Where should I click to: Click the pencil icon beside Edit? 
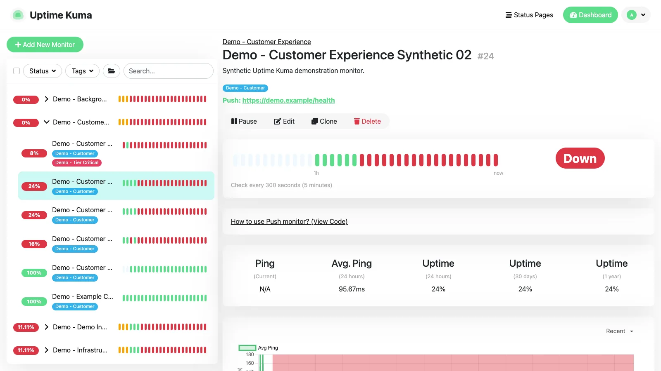pos(277,121)
